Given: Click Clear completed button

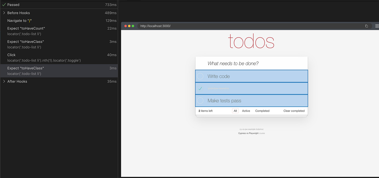Looking at the screenshot, I should 294,111.
